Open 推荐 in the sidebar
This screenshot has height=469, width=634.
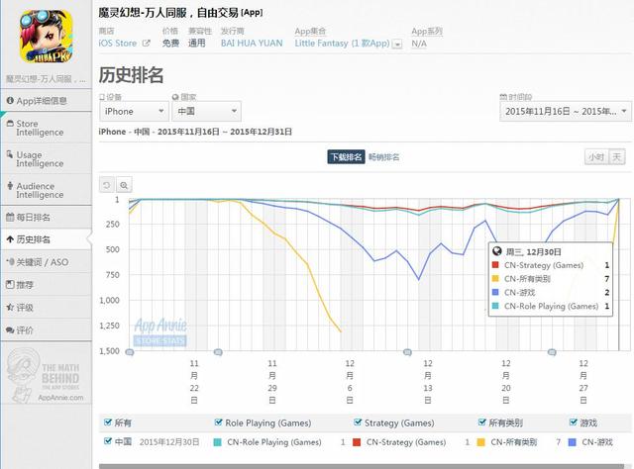(x=47, y=285)
